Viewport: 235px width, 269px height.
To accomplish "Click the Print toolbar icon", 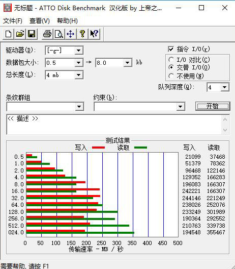I will pos(47,34).
